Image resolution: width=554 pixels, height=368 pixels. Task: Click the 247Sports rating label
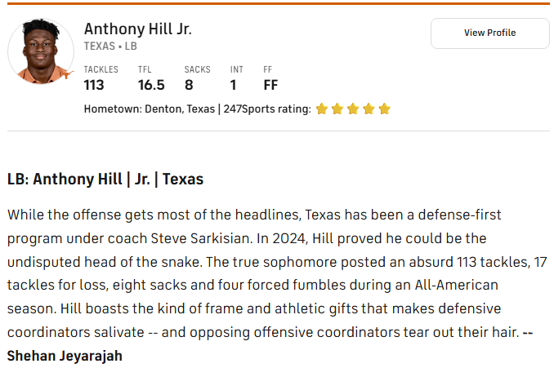pyautogui.click(x=267, y=109)
